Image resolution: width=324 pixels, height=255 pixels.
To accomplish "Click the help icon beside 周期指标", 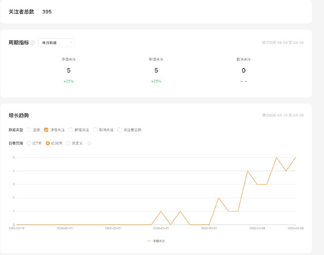I will 32,43.
